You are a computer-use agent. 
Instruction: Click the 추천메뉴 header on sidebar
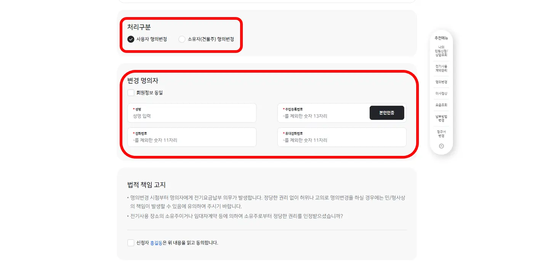pos(441,38)
